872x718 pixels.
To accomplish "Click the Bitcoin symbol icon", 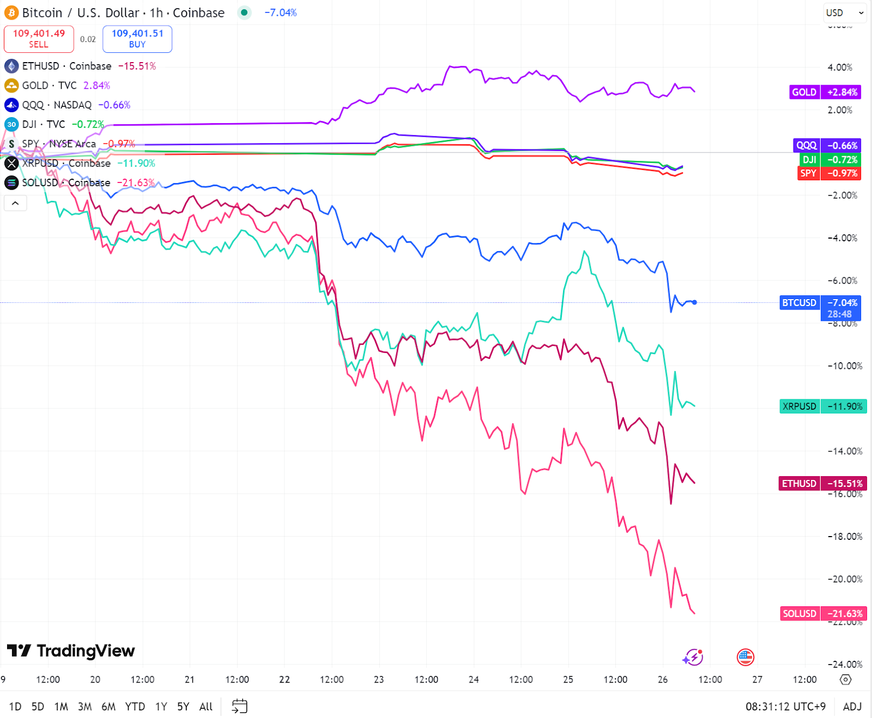I will pos(11,13).
